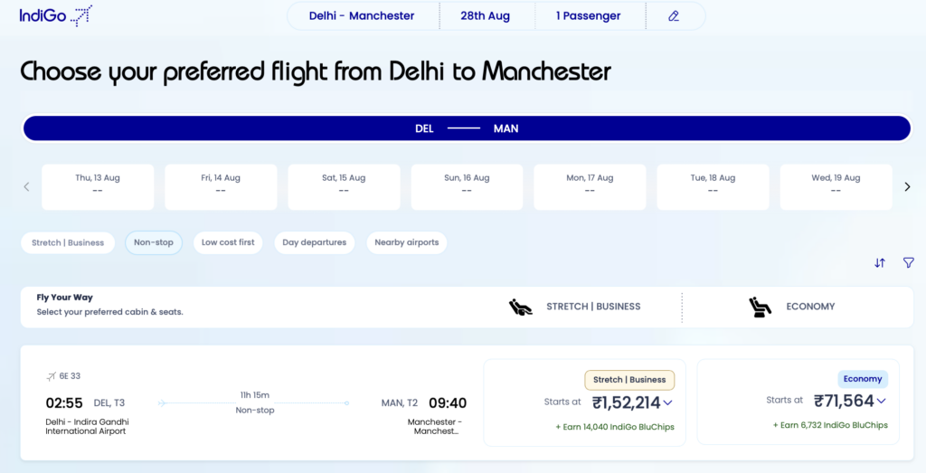Open the filter funnel icon

tap(908, 263)
